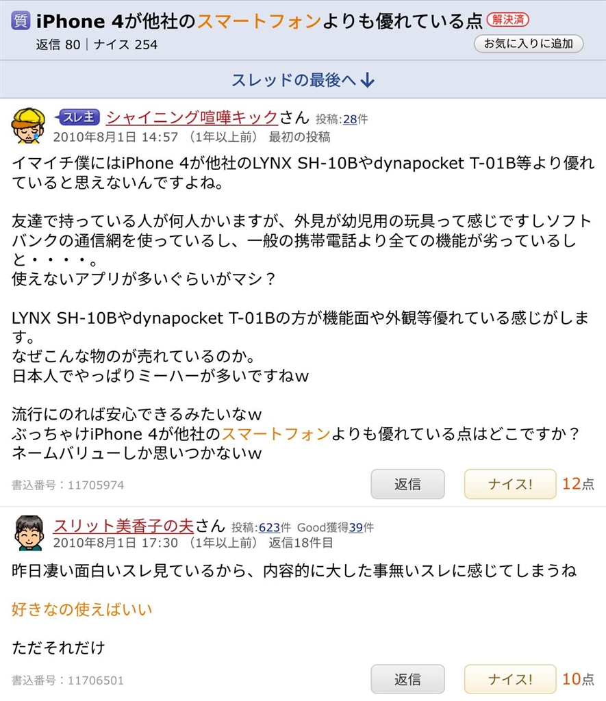
Task: Click orange スマートフォン keyword in the title
Action: point(259,21)
